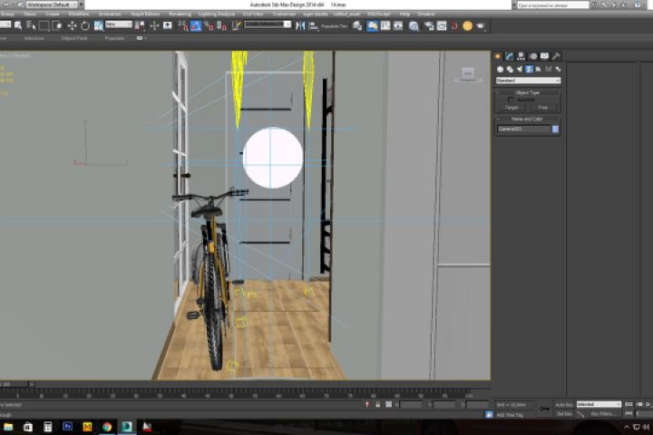The height and width of the screenshot is (435, 653).
Task: Click the Use Pivot Point Center icon
Action: pyautogui.click(x=140, y=25)
